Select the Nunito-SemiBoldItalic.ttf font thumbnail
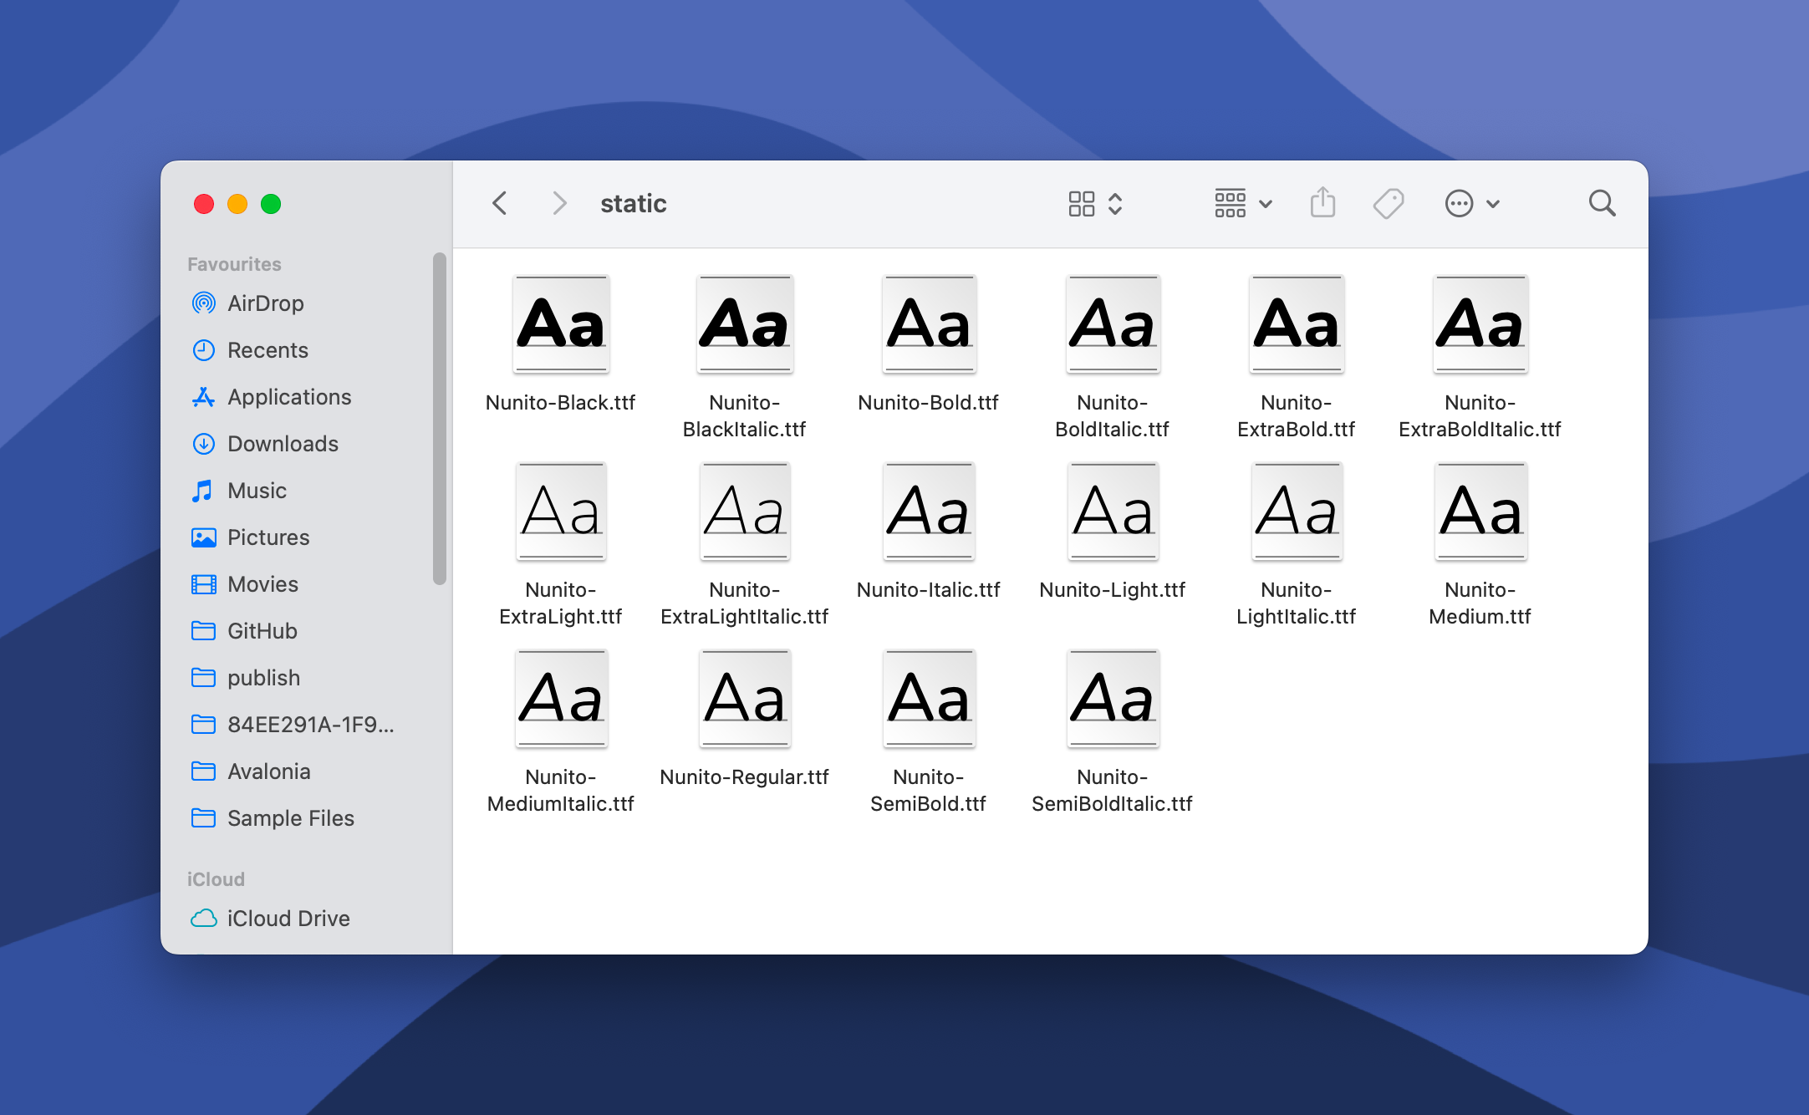This screenshot has height=1115, width=1809. click(1113, 698)
